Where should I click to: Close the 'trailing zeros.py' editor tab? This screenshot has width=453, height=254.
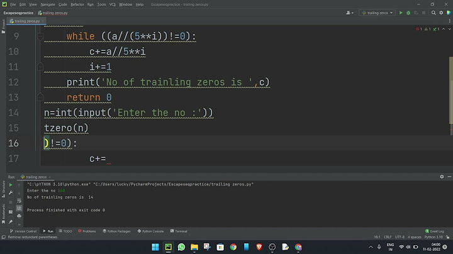point(43,21)
